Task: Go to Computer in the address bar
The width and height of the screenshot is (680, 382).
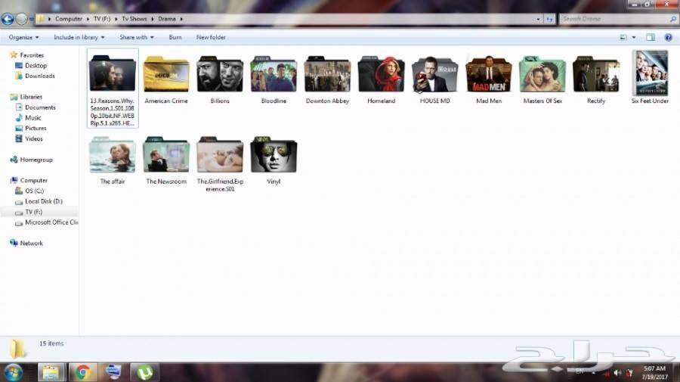Action: [x=69, y=19]
